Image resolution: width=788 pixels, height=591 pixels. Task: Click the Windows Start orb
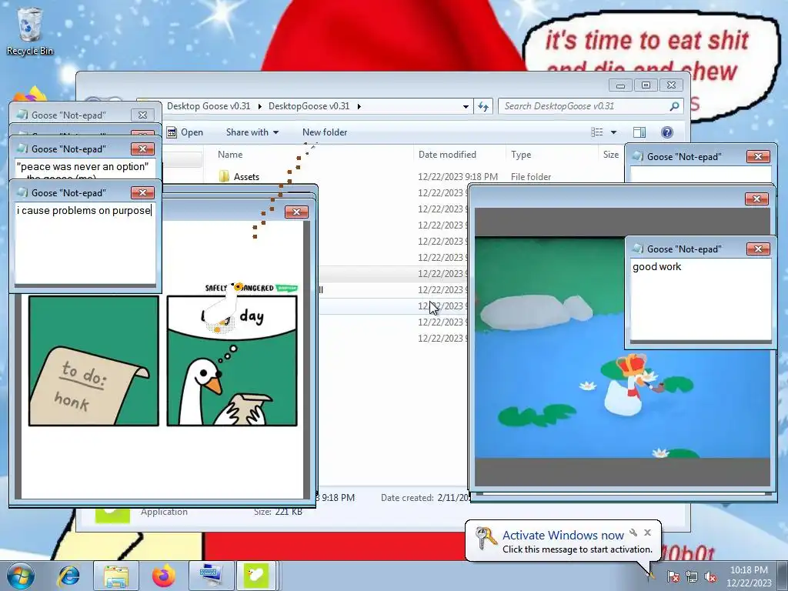click(21, 576)
